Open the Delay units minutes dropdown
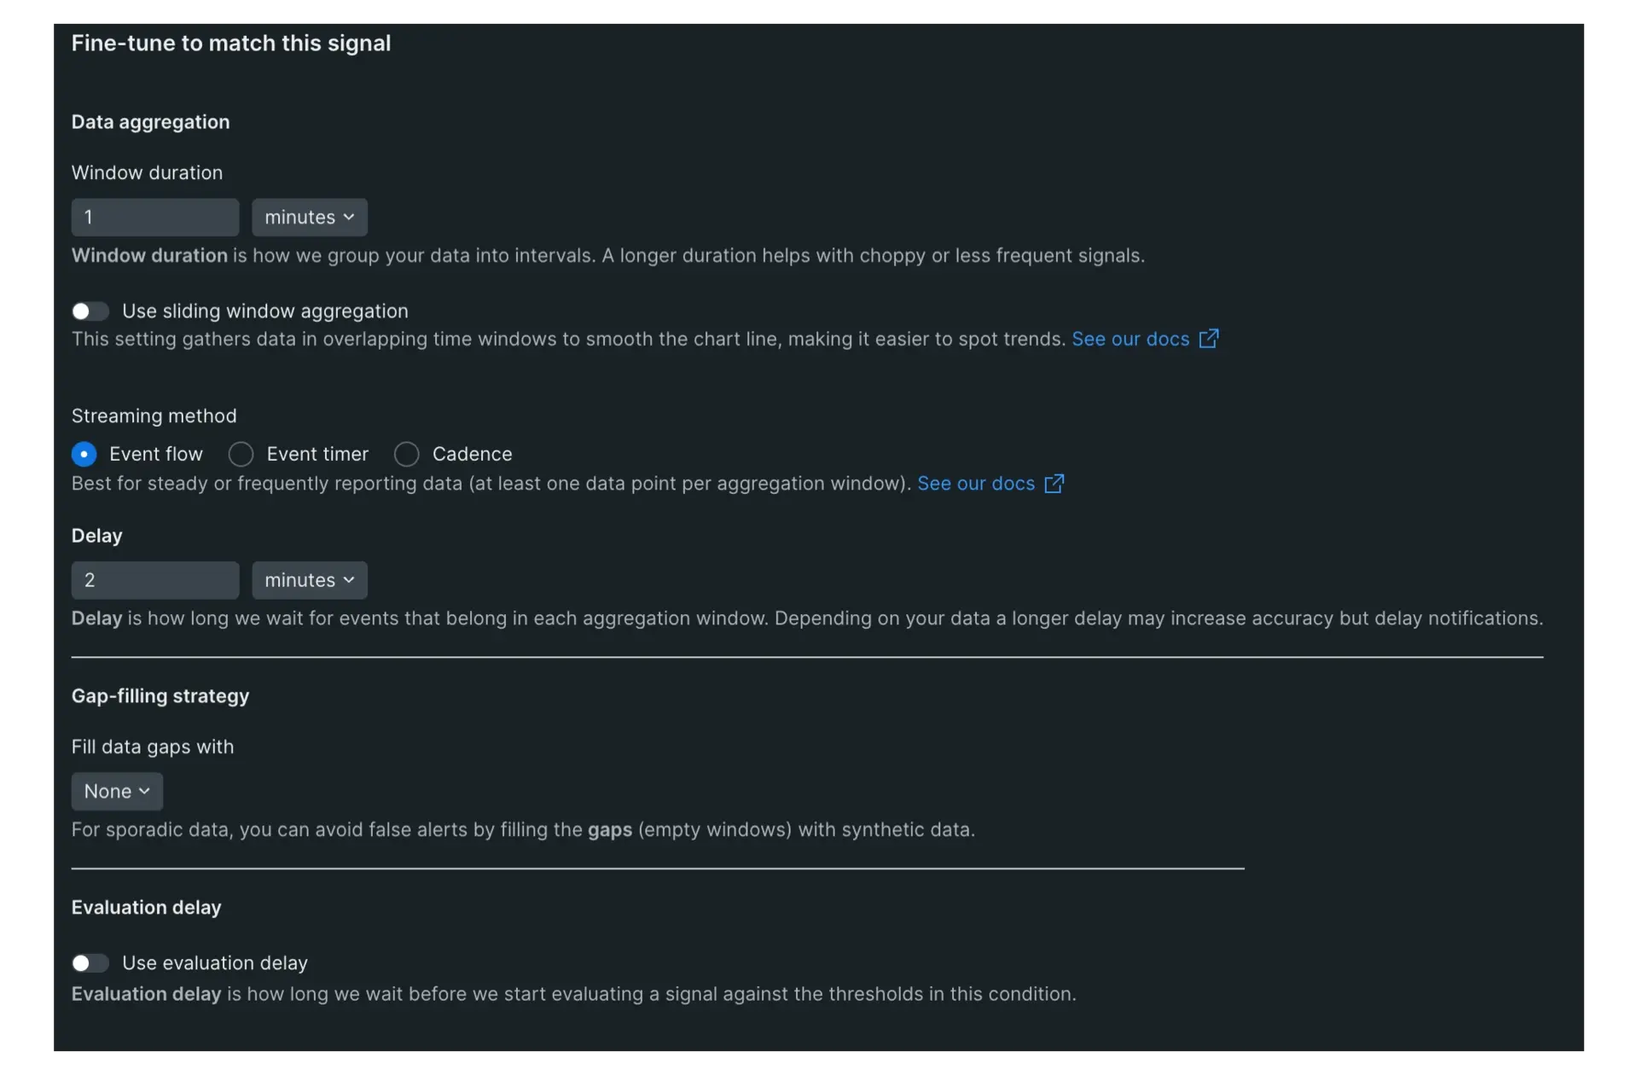The image size is (1638, 1075). pyautogui.click(x=309, y=580)
